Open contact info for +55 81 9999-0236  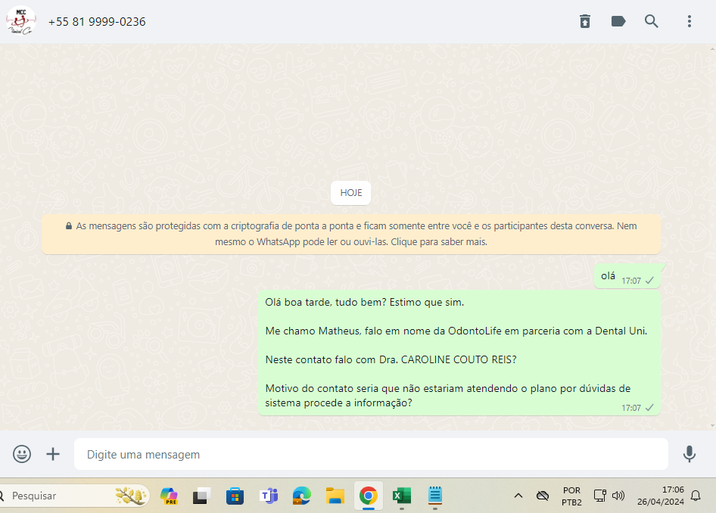coord(97,21)
